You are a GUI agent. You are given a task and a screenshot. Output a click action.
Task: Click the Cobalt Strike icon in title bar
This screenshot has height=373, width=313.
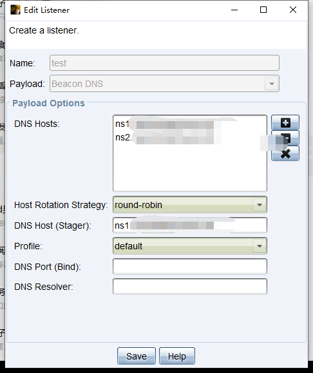tap(15, 10)
